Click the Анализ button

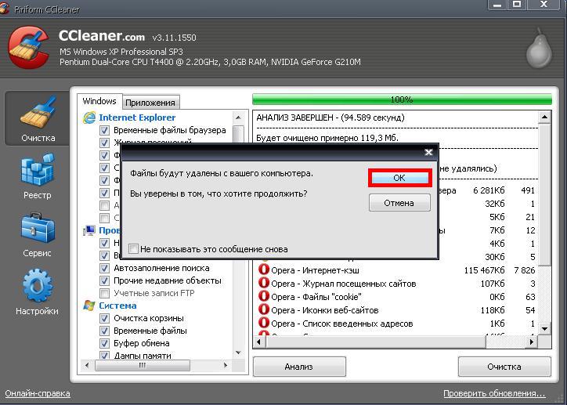(298, 367)
